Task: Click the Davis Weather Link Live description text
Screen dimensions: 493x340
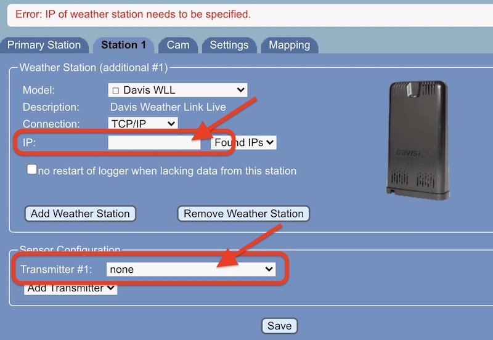Action: (x=167, y=107)
